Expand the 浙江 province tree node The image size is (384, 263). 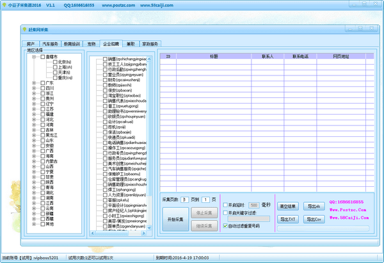(33, 93)
